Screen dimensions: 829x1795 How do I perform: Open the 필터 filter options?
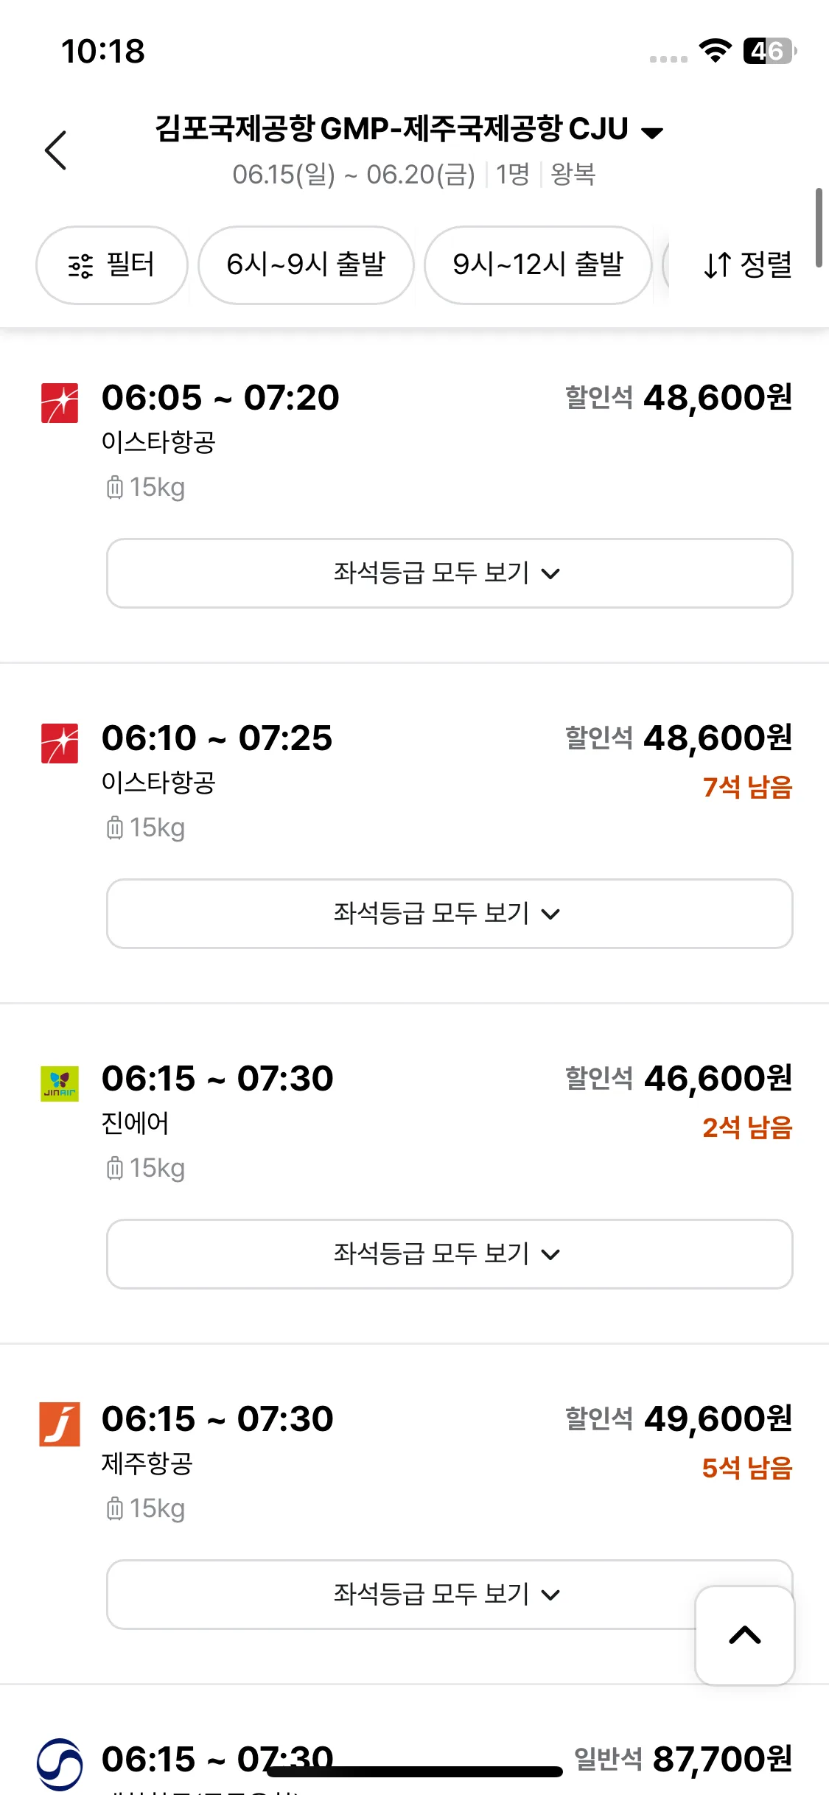tap(112, 265)
